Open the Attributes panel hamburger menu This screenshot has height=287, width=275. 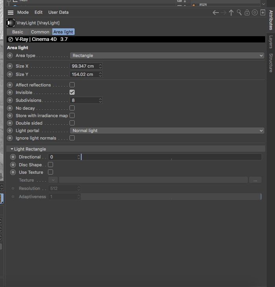pyautogui.click(x=11, y=13)
